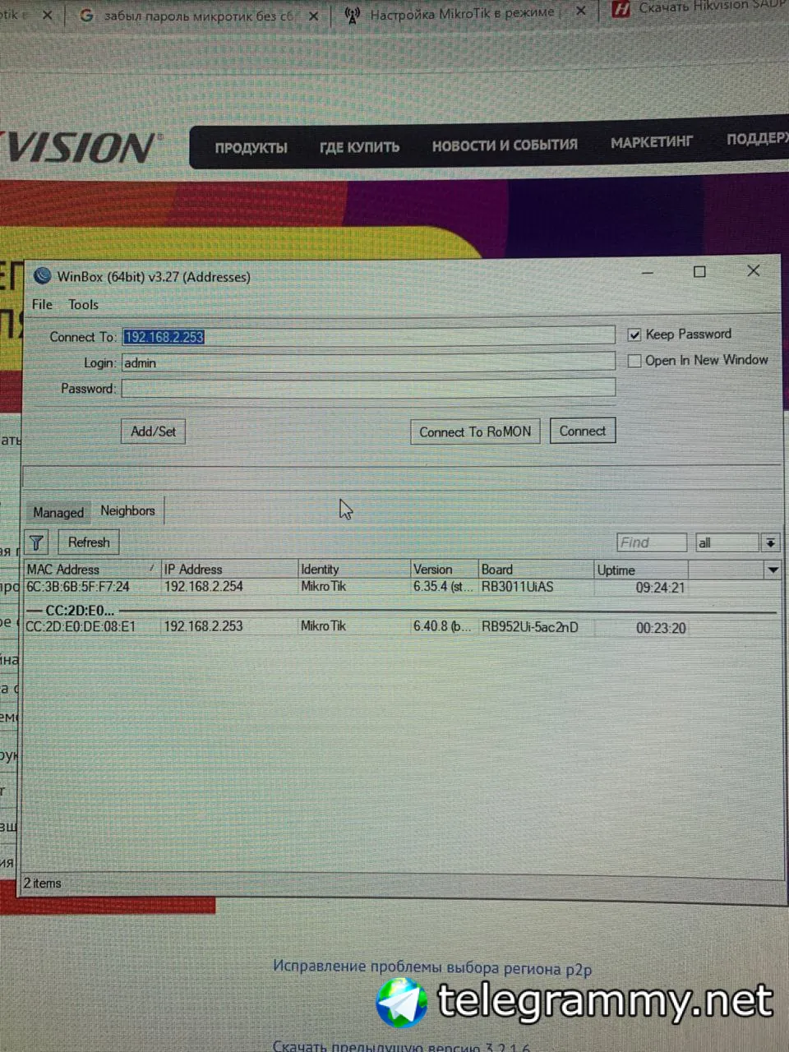Minimize the WinBox window
789x1052 pixels.
click(x=648, y=273)
